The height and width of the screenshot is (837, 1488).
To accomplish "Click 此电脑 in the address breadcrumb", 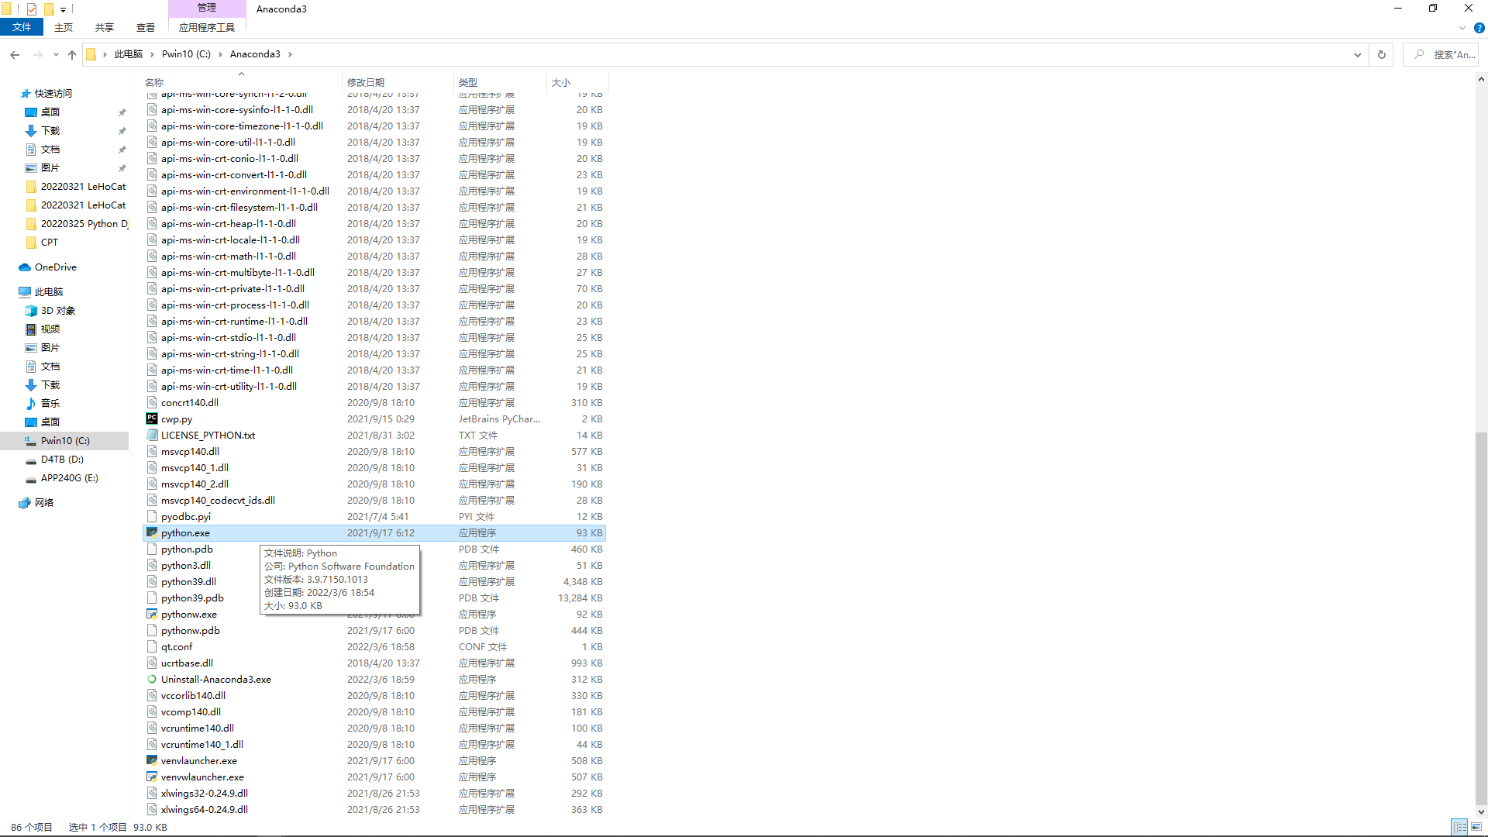I will 129,54.
